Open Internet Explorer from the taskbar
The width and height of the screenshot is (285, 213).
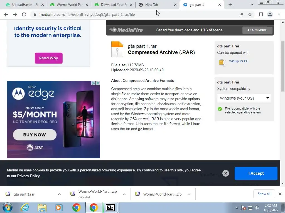[x=25, y=207]
